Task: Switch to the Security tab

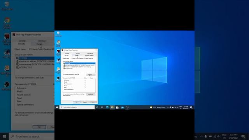Action: (67, 55)
